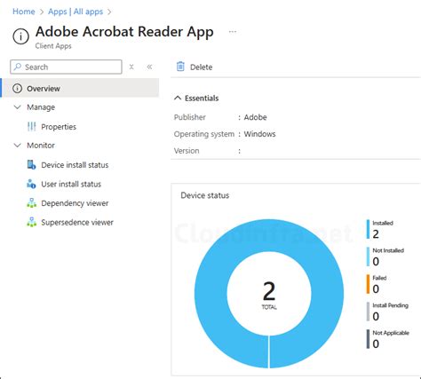Click the Install Pending legend label
Viewport: 421px width, 379px height.
[390, 305]
